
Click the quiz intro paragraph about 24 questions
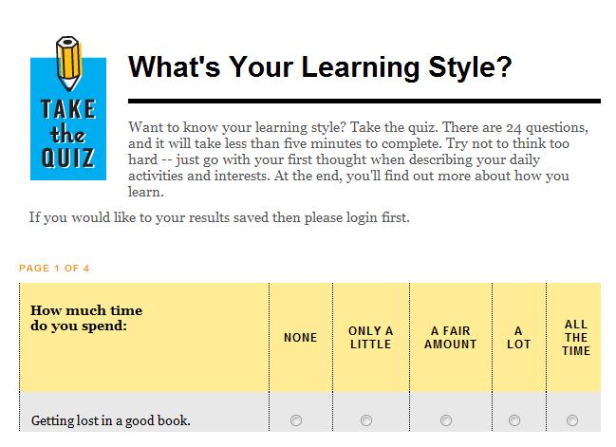[x=358, y=159]
